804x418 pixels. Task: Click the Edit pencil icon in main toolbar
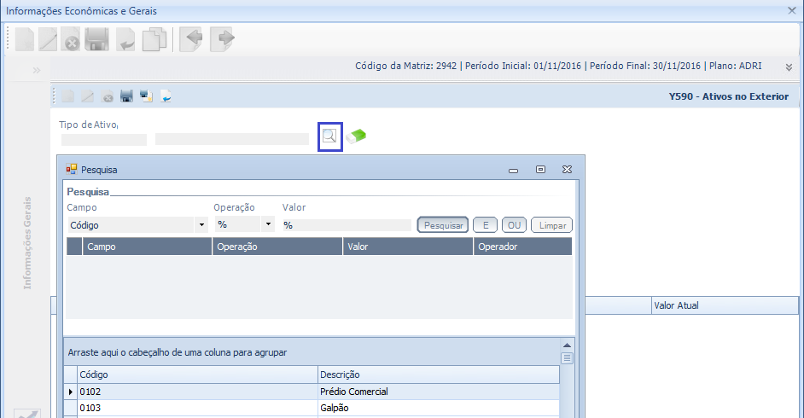click(48, 39)
